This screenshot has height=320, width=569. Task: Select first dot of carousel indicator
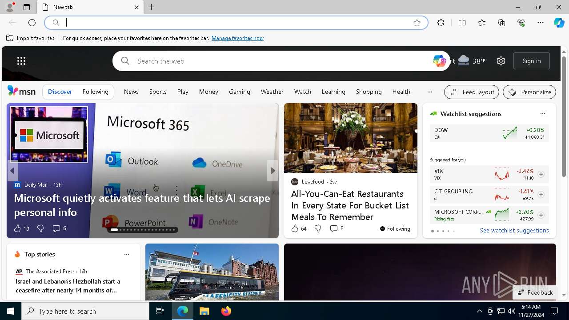point(114,230)
